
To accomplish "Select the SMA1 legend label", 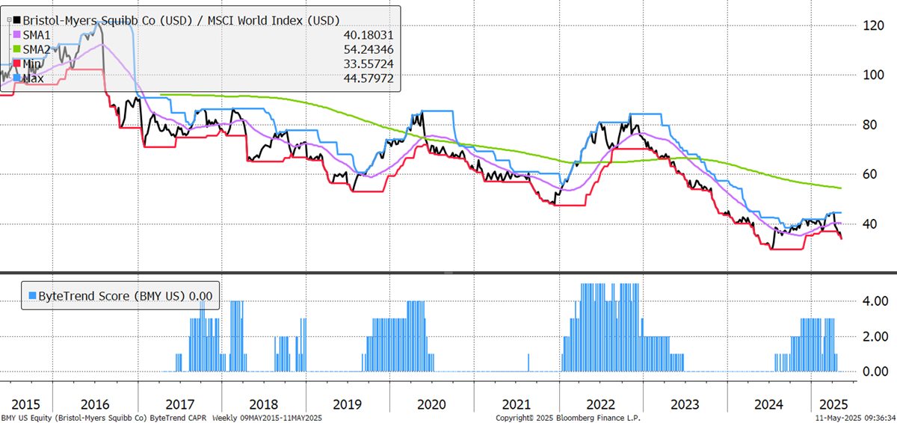I will [x=38, y=35].
